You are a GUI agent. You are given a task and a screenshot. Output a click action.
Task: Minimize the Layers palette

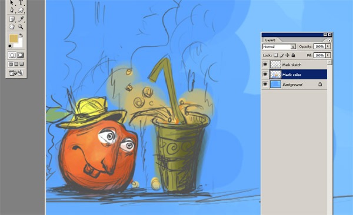tap(325, 35)
